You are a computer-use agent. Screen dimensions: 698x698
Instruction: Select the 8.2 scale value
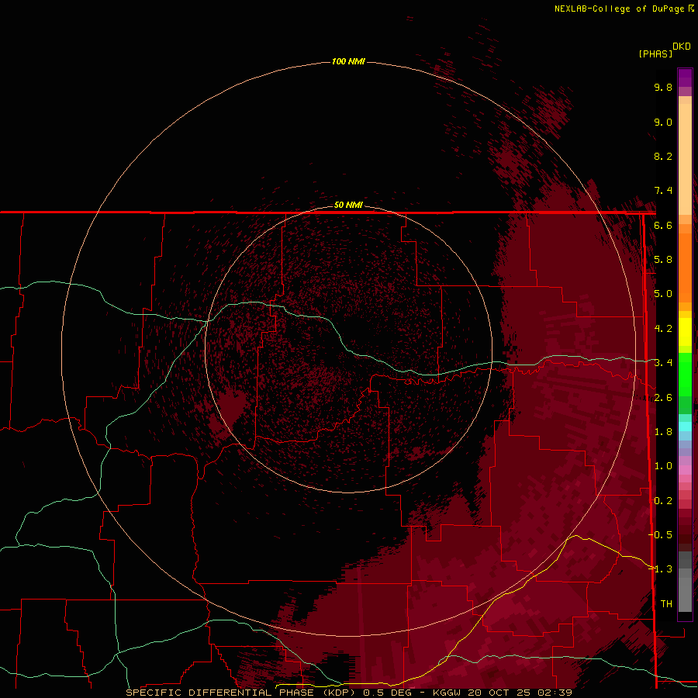point(663,156)
